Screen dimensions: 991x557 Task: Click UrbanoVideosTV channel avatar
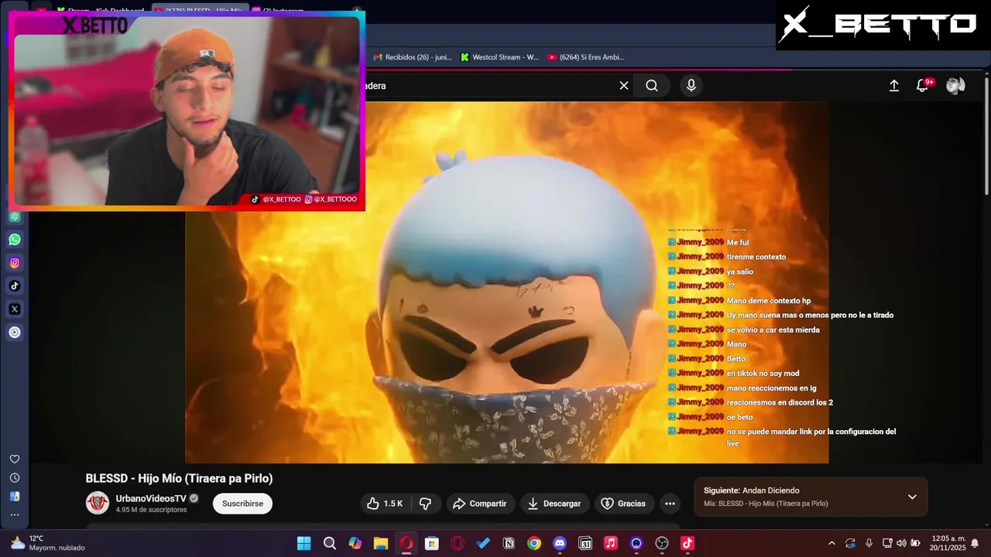(x=98, y=503)
